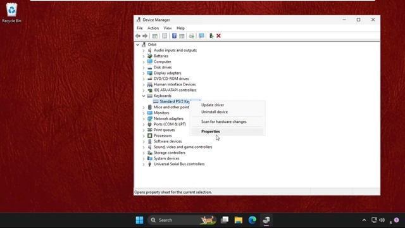The height and width of the screenshot is (228, 405).
Task: Select the Human Interface Devices icon
Action: click(x=149, y=84)
